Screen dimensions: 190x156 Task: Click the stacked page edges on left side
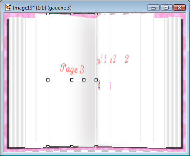pos(16,82)
